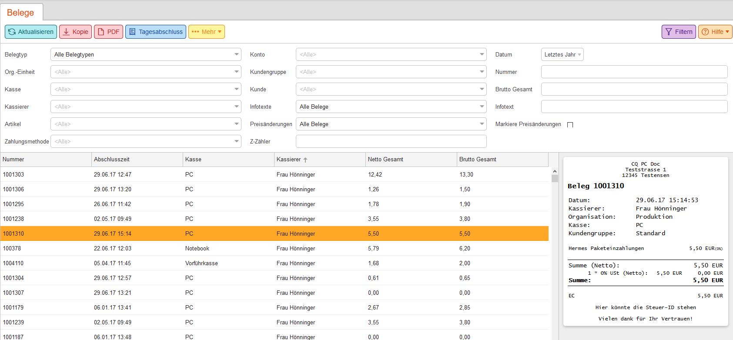Click the Filtern funnel icon
This screenshot has height=340, width=733.
(x=669, y=32)
